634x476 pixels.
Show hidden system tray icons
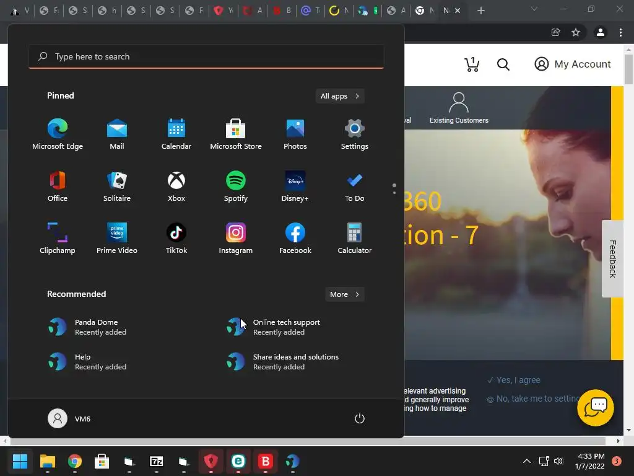tap(527, 461)
